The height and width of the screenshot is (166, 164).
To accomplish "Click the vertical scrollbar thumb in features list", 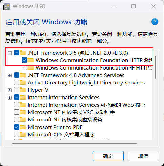I will pos(156,67).
